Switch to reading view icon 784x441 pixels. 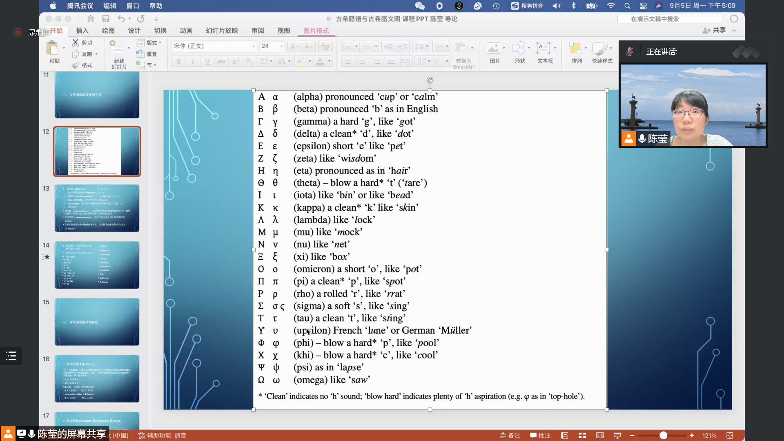click(x=600, y=436)
